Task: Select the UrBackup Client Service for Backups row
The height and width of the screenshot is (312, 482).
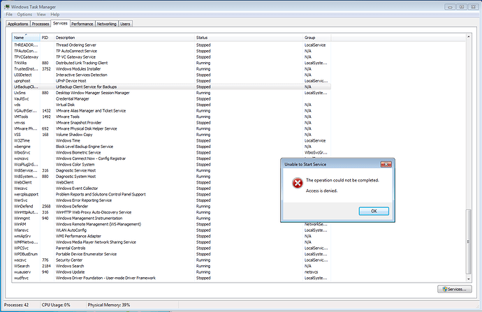Action: click(172, 87)
